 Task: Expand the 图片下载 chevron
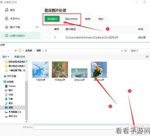37,27
